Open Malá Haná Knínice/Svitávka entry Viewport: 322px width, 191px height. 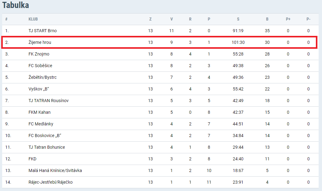click(x=55, y=170)
